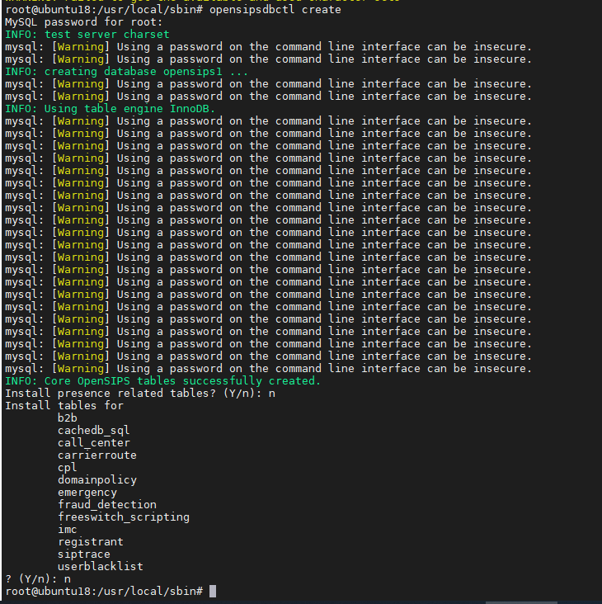Click the b2b table name
The width and height of the screenshot is (602, 604).
click(67, 418)
